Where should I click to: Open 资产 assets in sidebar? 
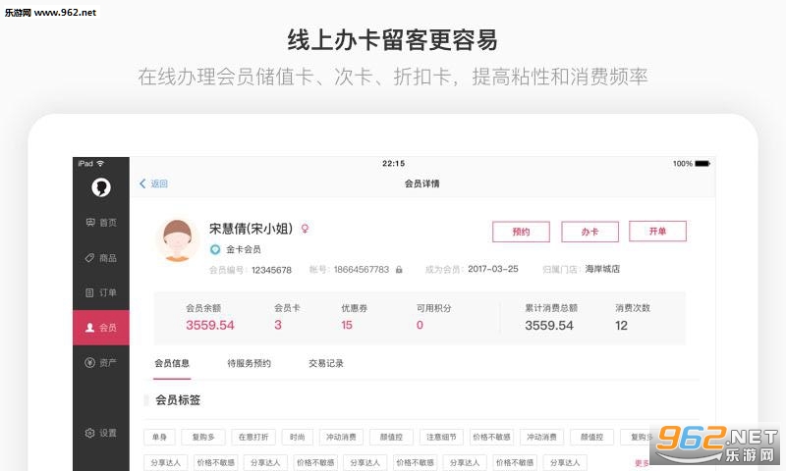point(101,362)
